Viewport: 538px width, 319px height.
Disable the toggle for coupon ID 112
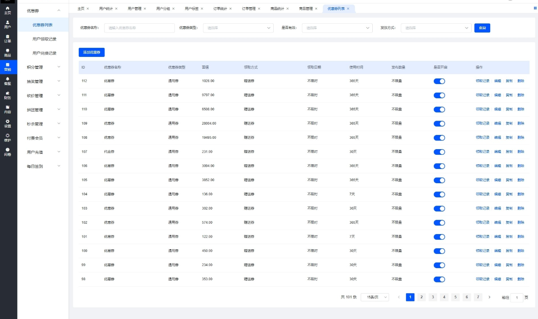pos(439,81)
